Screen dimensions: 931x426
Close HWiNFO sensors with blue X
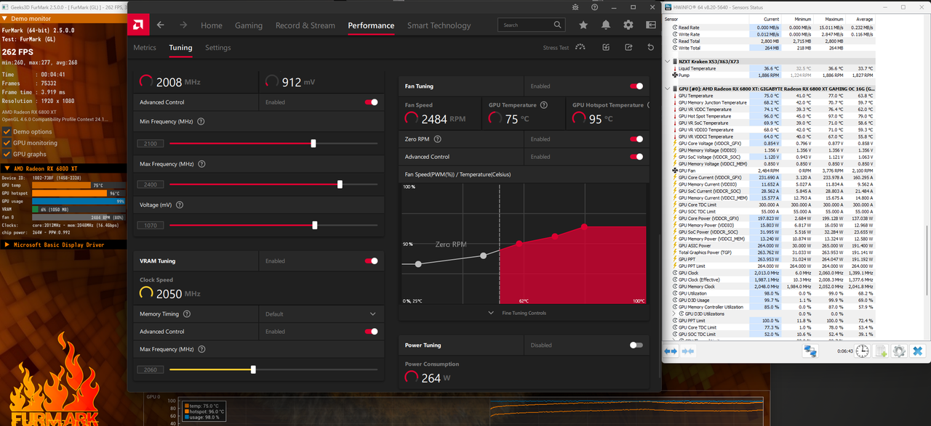pos(918,351)
